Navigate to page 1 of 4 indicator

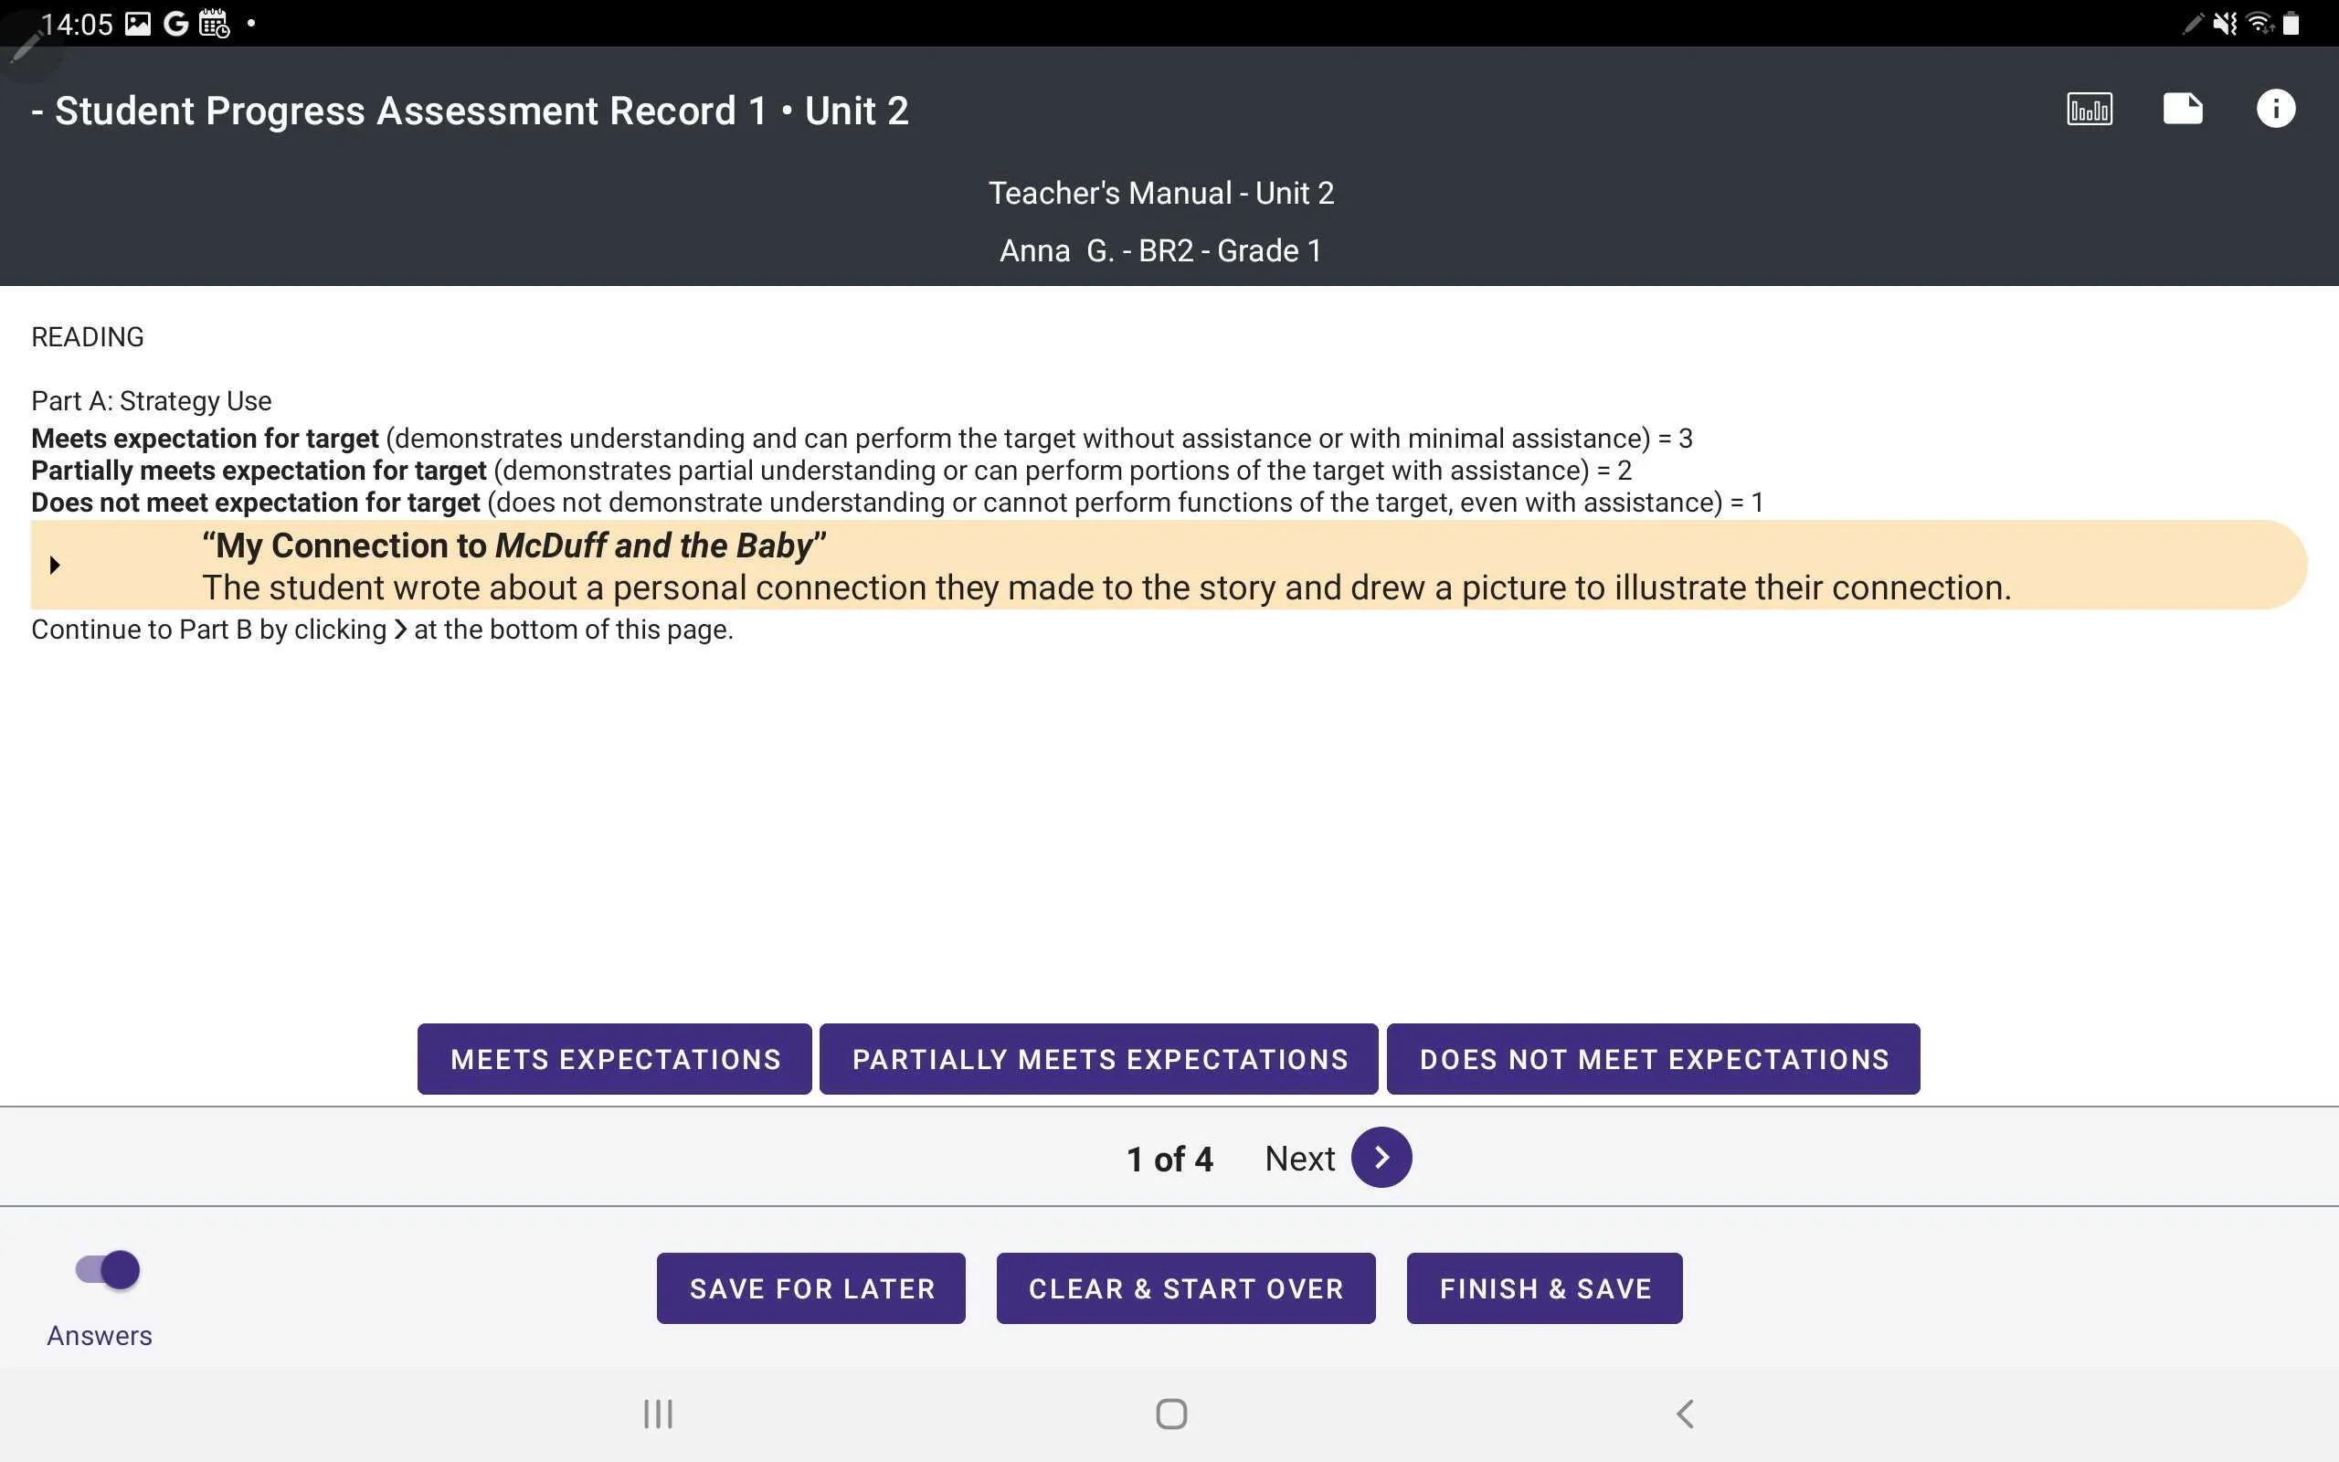click(x=1169, y=1157)
